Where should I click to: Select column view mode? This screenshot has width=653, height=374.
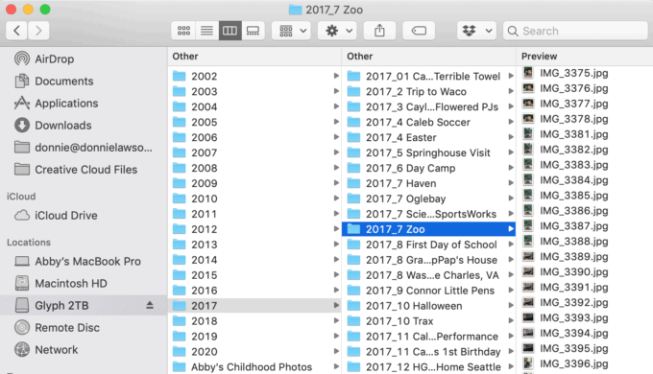click(x=230, y=31)
